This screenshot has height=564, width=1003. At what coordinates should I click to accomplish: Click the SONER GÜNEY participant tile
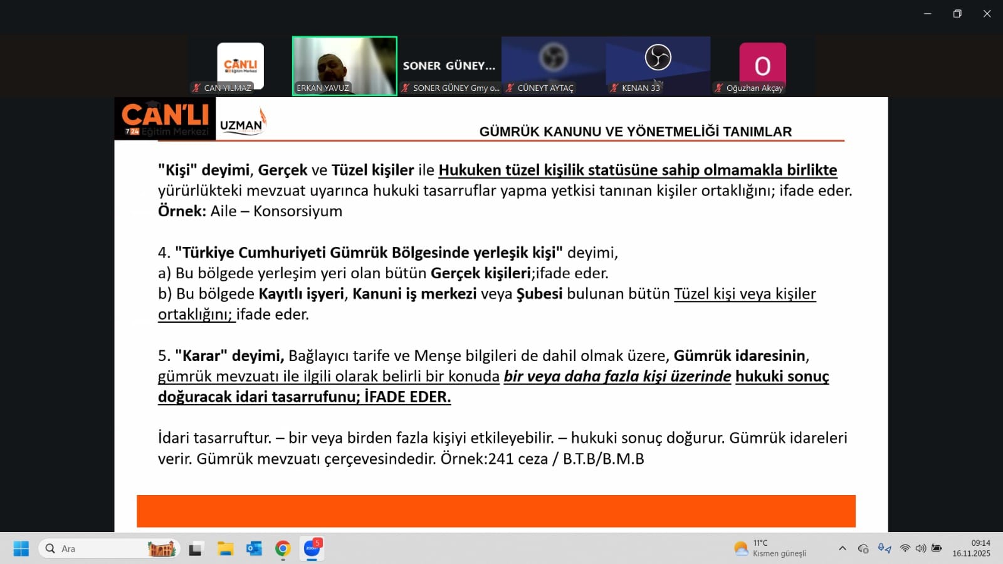tap(449, 66)
